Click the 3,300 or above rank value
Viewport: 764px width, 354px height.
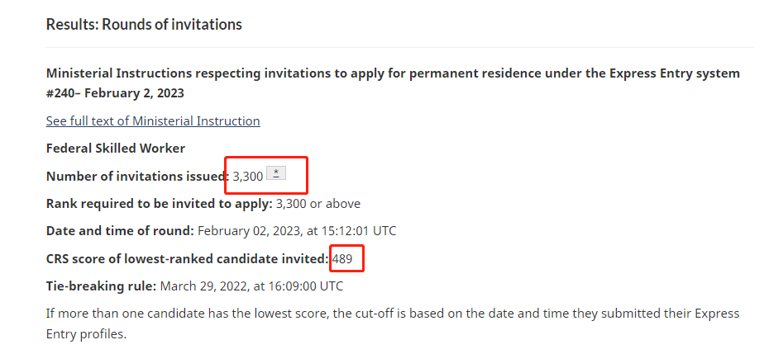(x=318, y=204)
